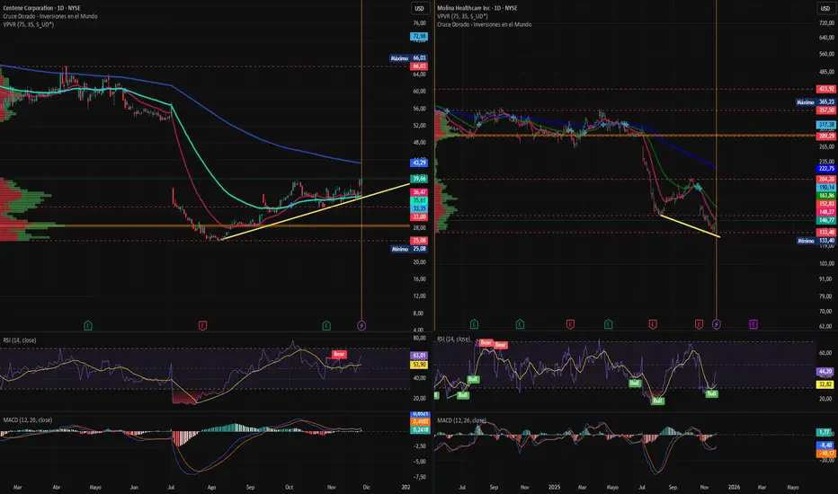Click orange-line 289,29 price tag on Molina scale
The image size is (838, 494).
[x=826, y=137]
